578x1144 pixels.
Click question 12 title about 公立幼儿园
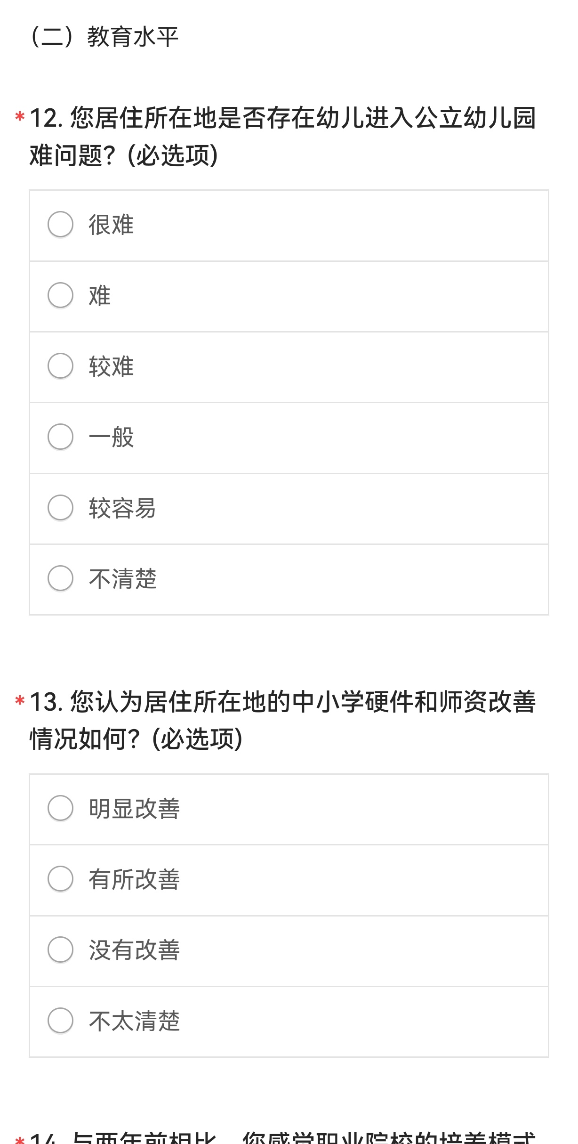coord(282,136)
